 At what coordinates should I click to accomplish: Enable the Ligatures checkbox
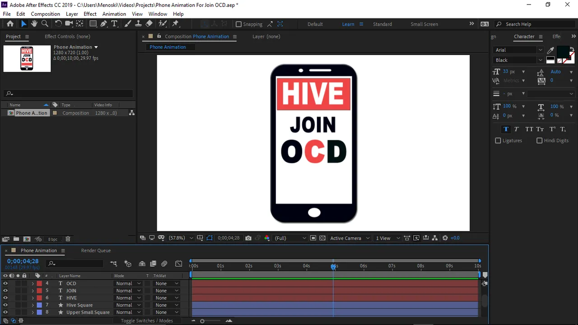point(498,141)
